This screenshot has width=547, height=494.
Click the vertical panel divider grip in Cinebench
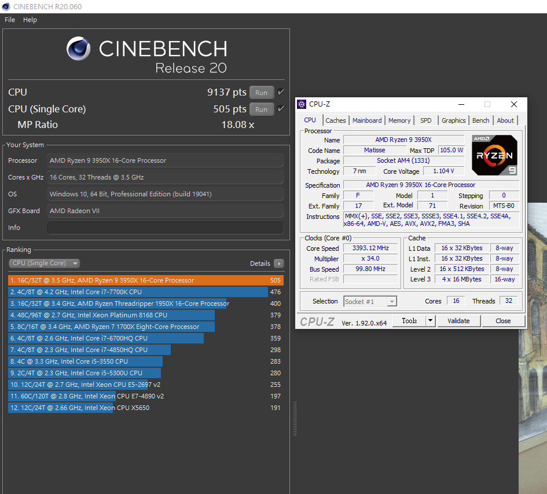(x=295, y=418)
